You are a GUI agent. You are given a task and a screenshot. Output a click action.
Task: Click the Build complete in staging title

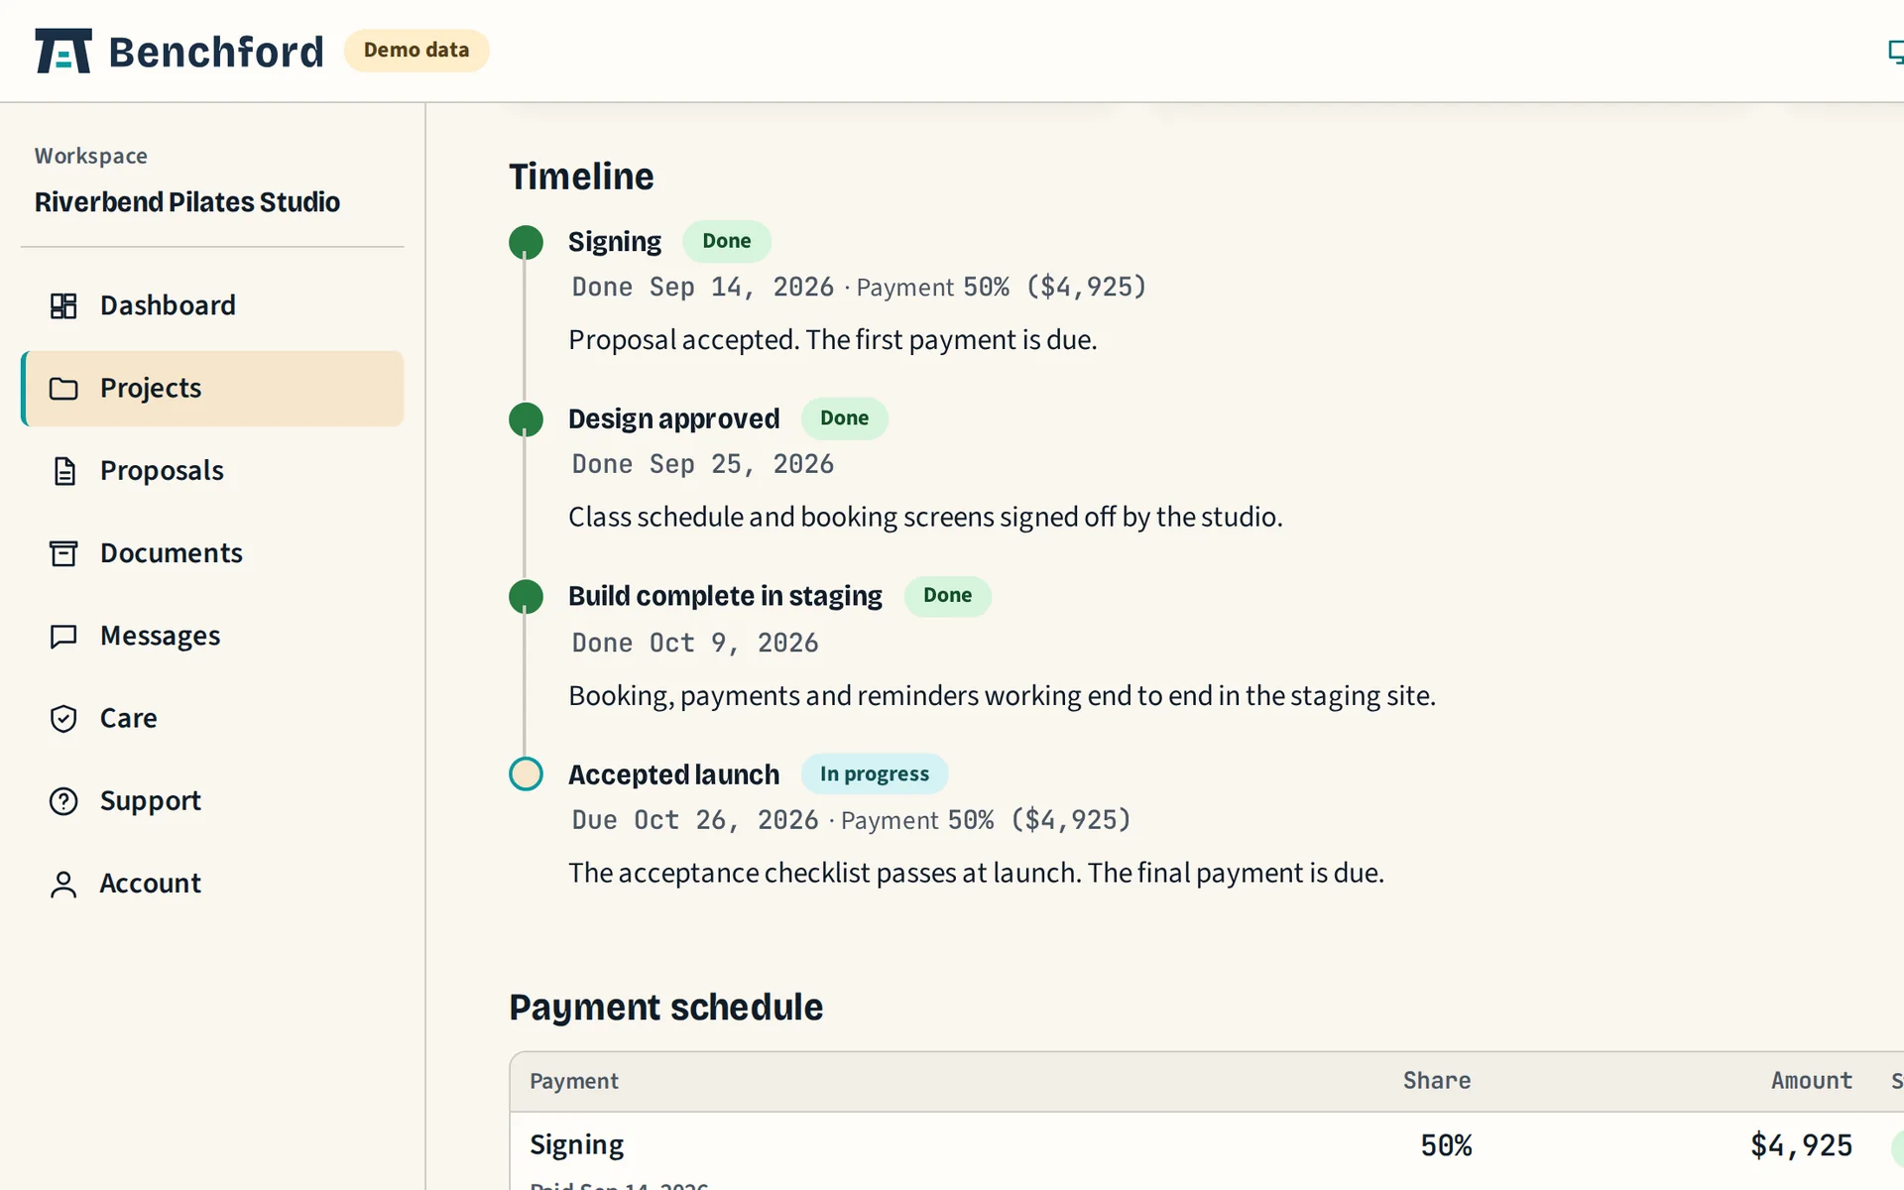725,596
